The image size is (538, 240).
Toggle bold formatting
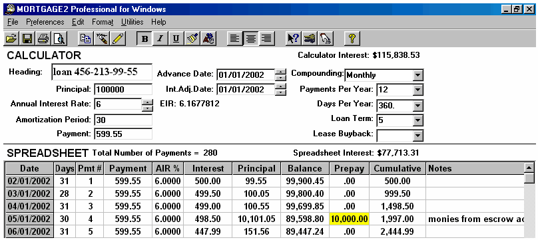[x=144, y=39]
